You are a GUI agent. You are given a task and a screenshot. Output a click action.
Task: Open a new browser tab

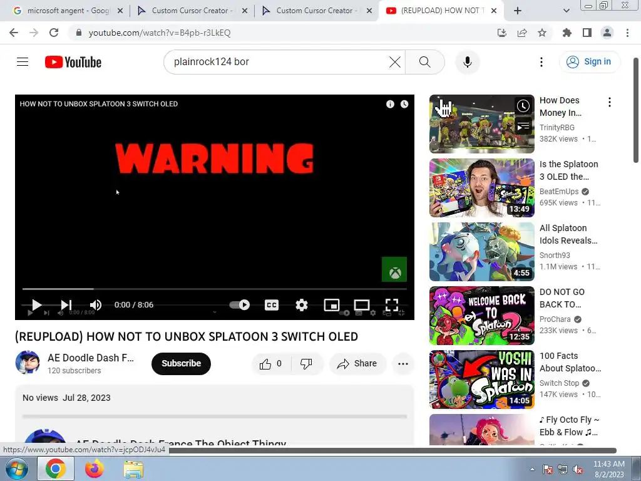[x=518, y=11]
